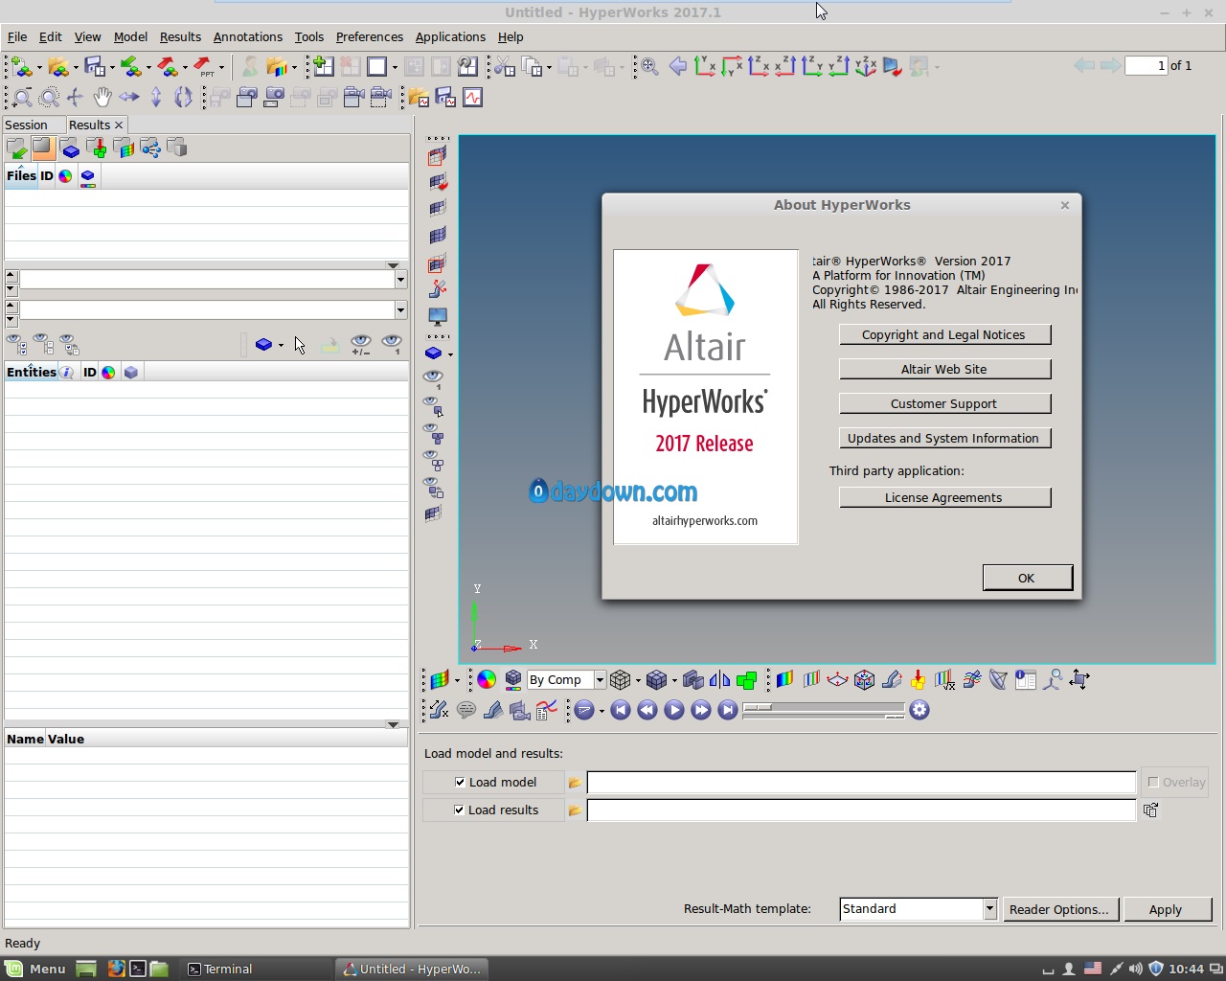Open the Annotations menu
Screen dimensions: 1226x981
[x=248, y=36]
